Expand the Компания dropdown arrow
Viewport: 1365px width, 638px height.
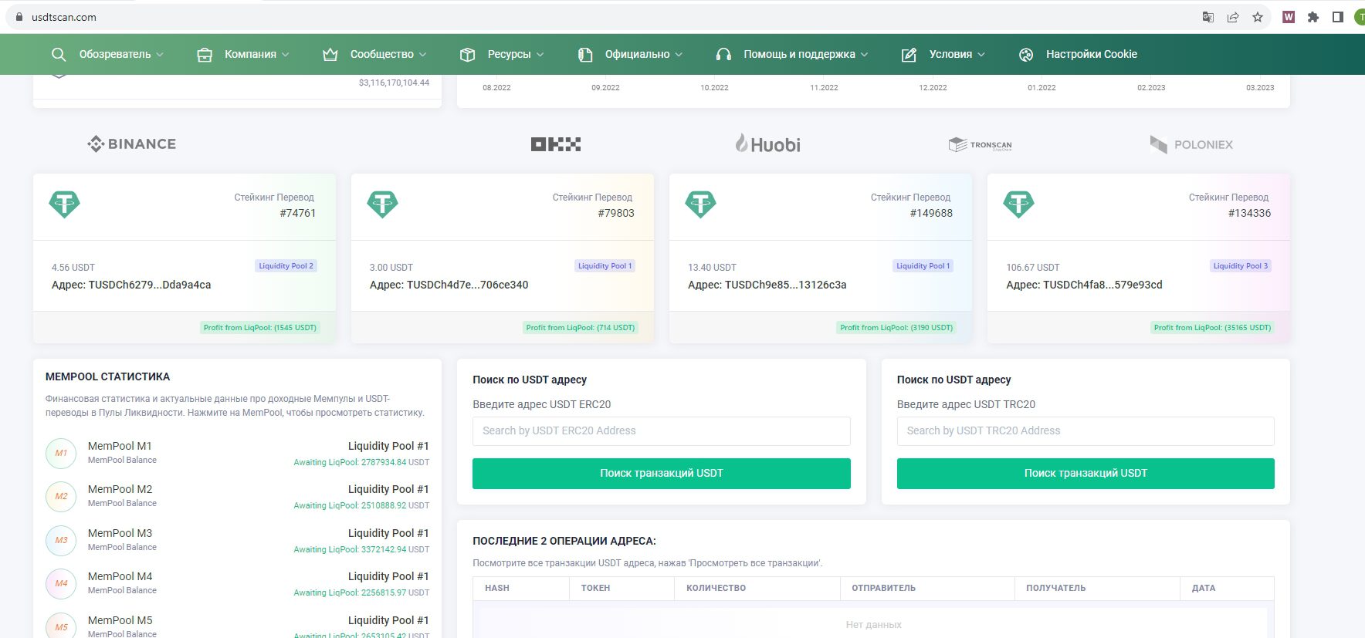[285, 55]
